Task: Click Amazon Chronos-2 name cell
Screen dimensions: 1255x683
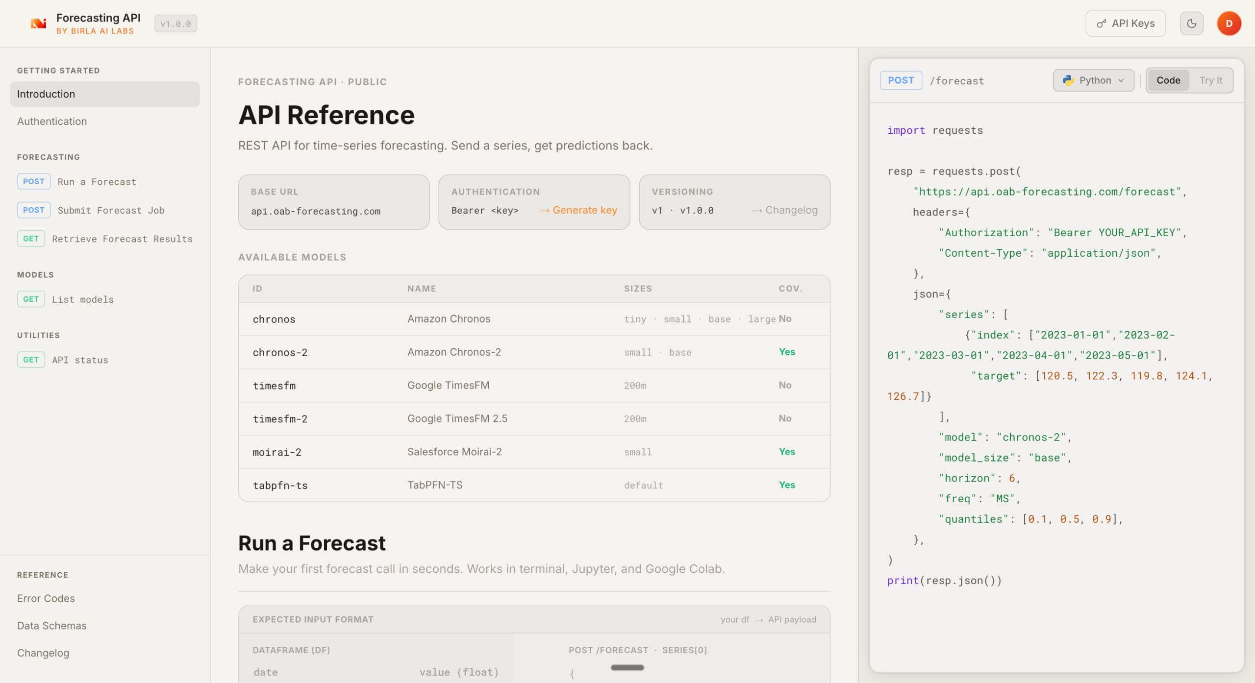Action: click(454, 352)
